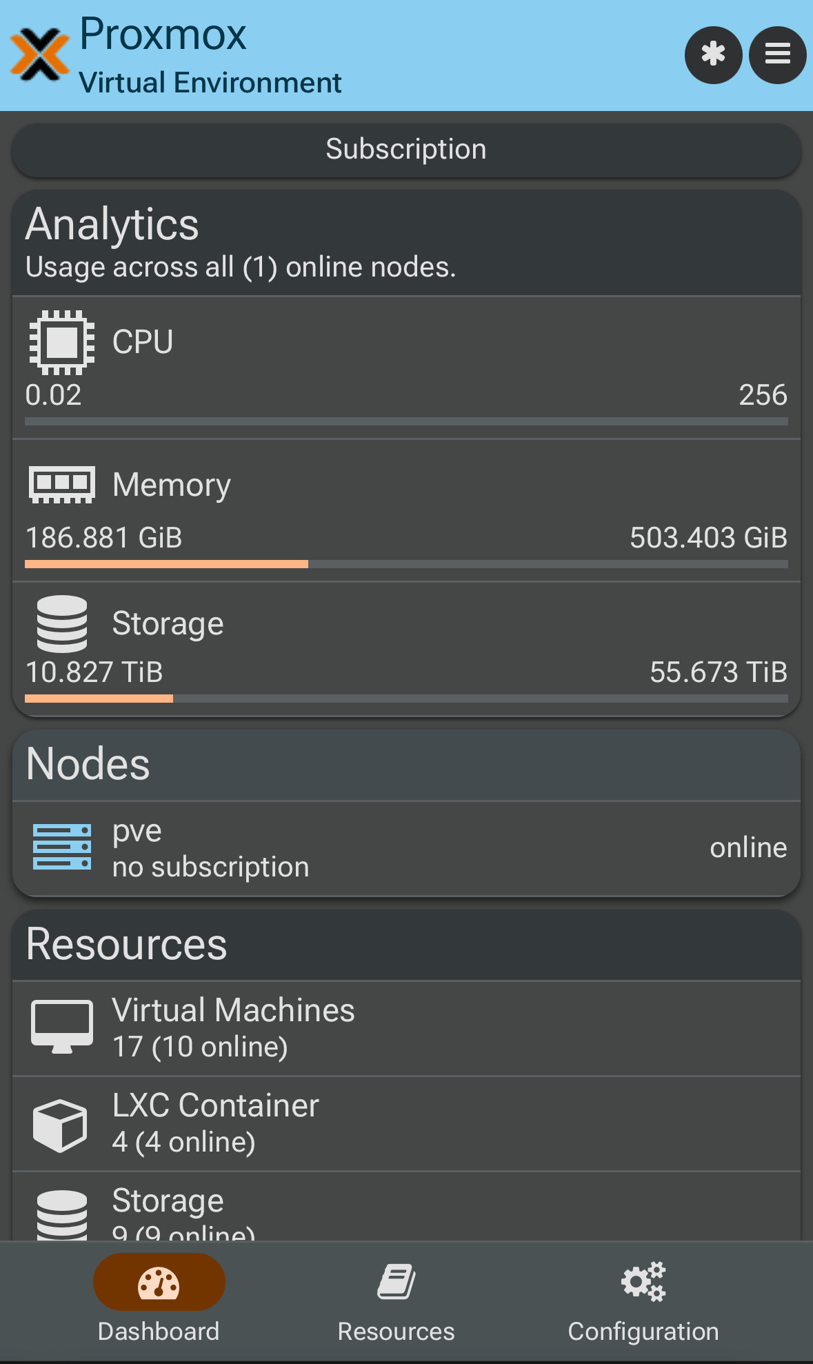
Task: Click the Analytics Storage disk icon
Action: 62,623
